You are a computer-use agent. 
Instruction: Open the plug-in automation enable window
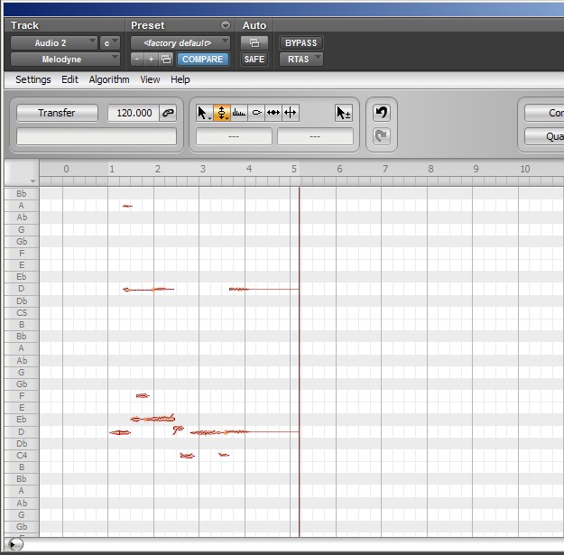click(254, 43)
